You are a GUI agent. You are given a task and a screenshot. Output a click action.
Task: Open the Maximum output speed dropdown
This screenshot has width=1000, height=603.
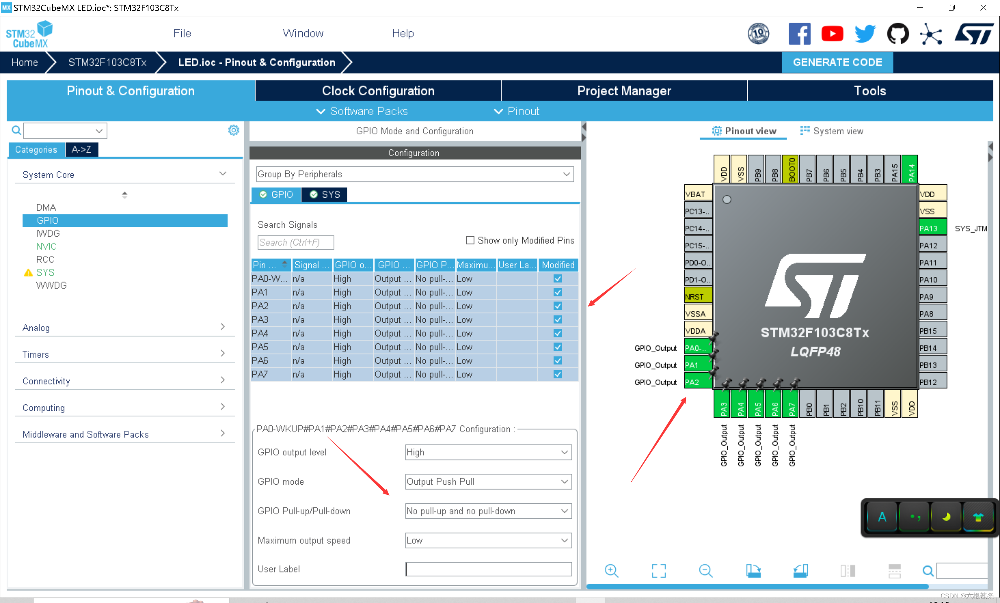coord(488,540)
